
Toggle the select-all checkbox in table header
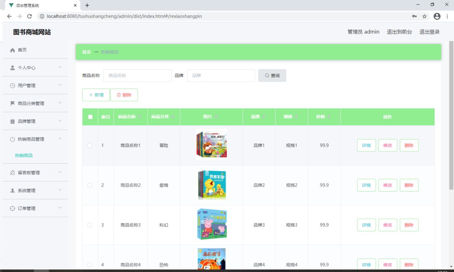click(90, 117)
